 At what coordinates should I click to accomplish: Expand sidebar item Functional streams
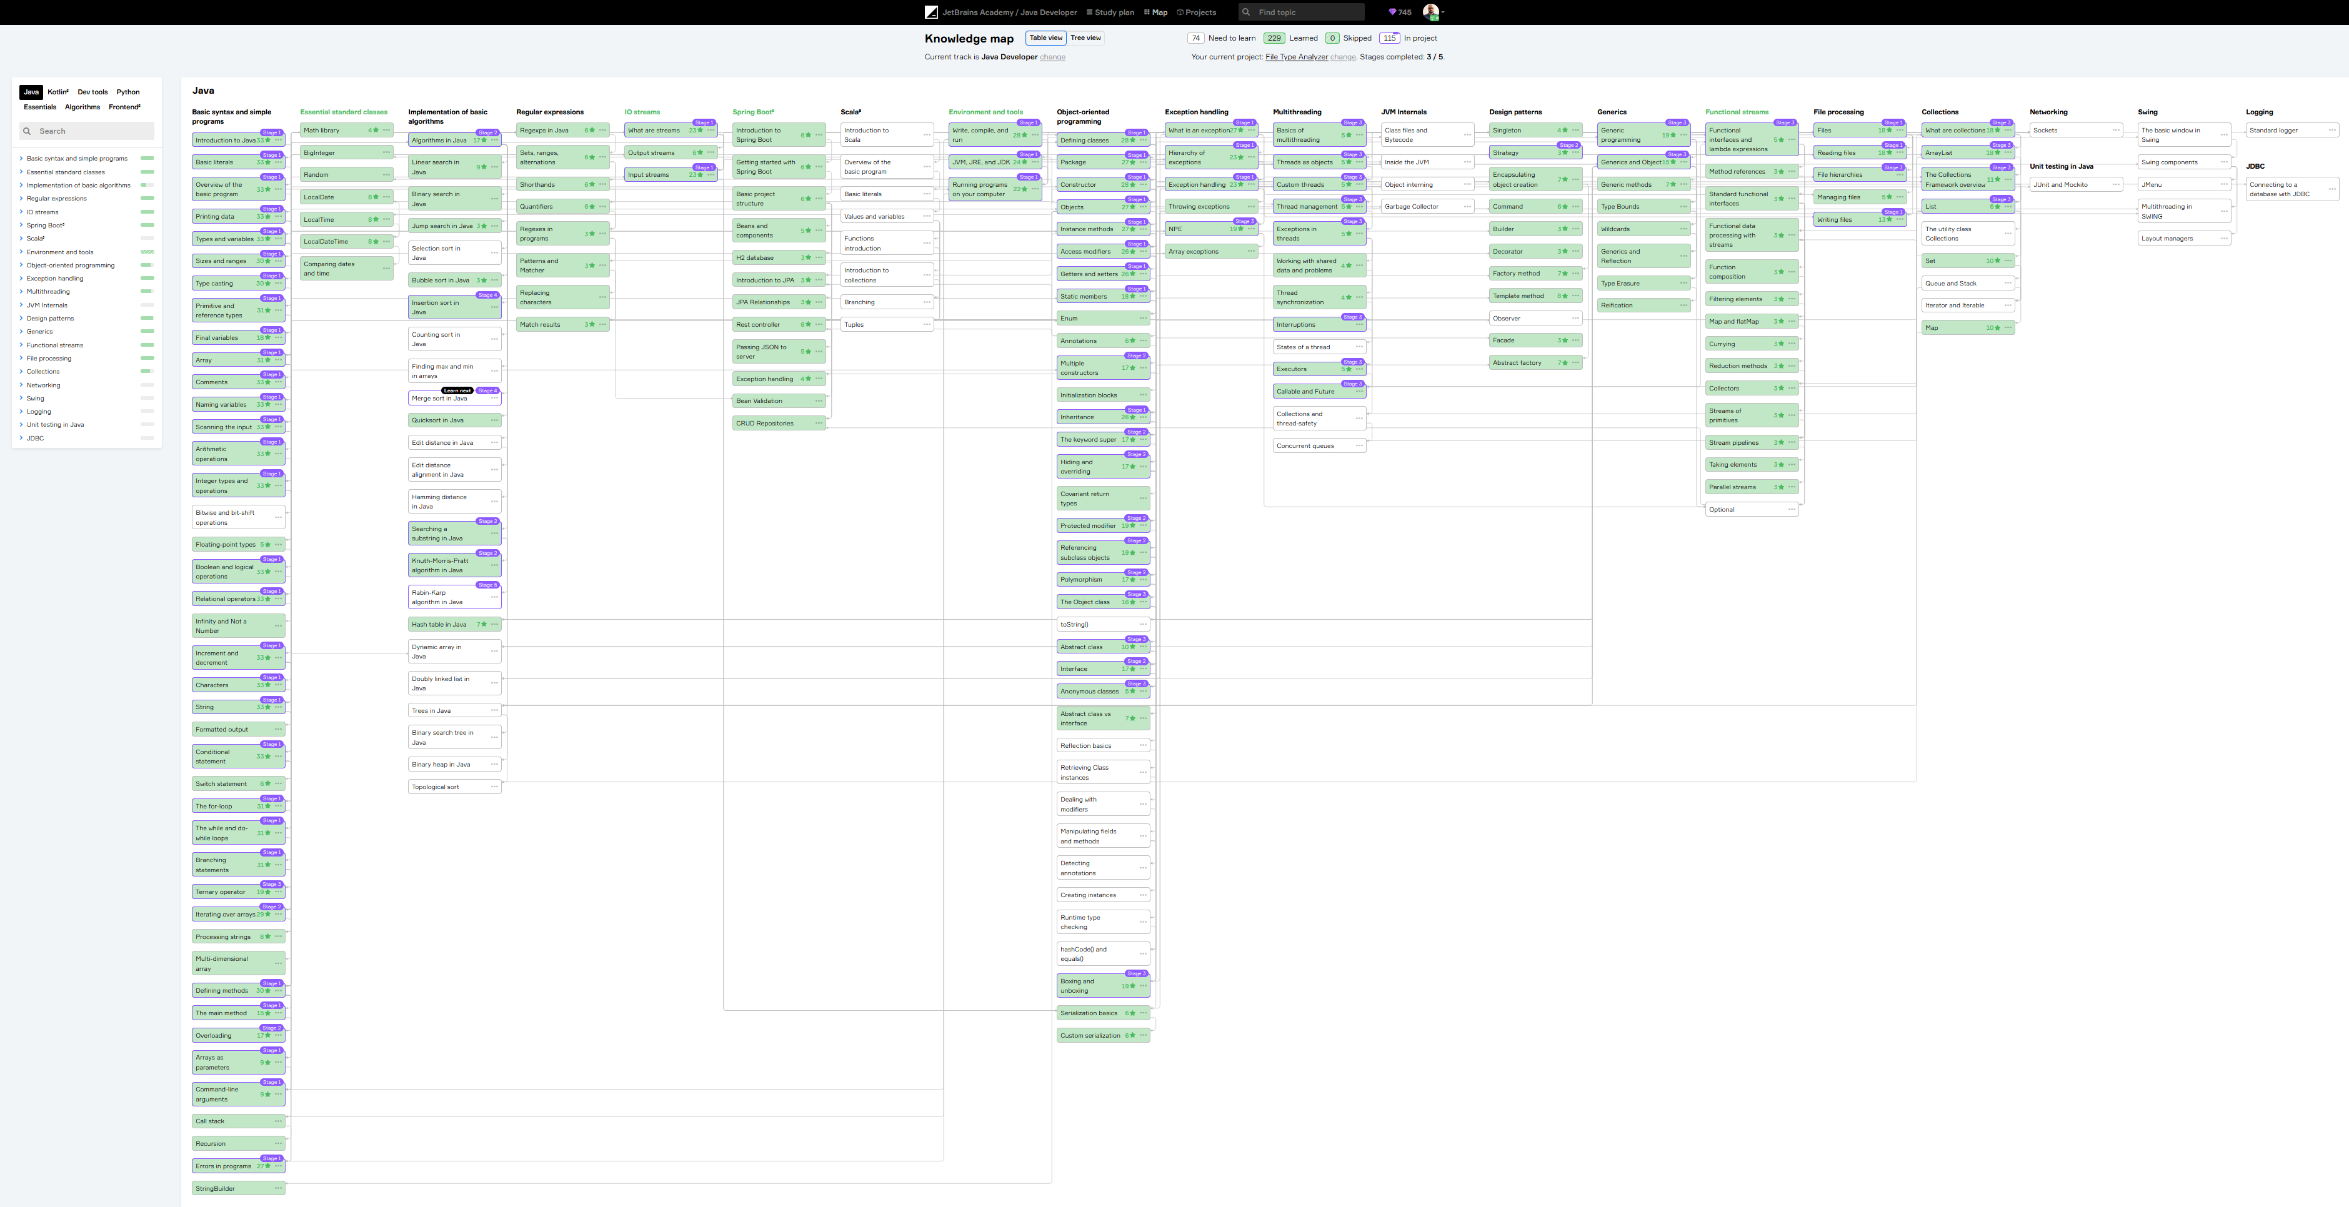[x=21, y=345]
